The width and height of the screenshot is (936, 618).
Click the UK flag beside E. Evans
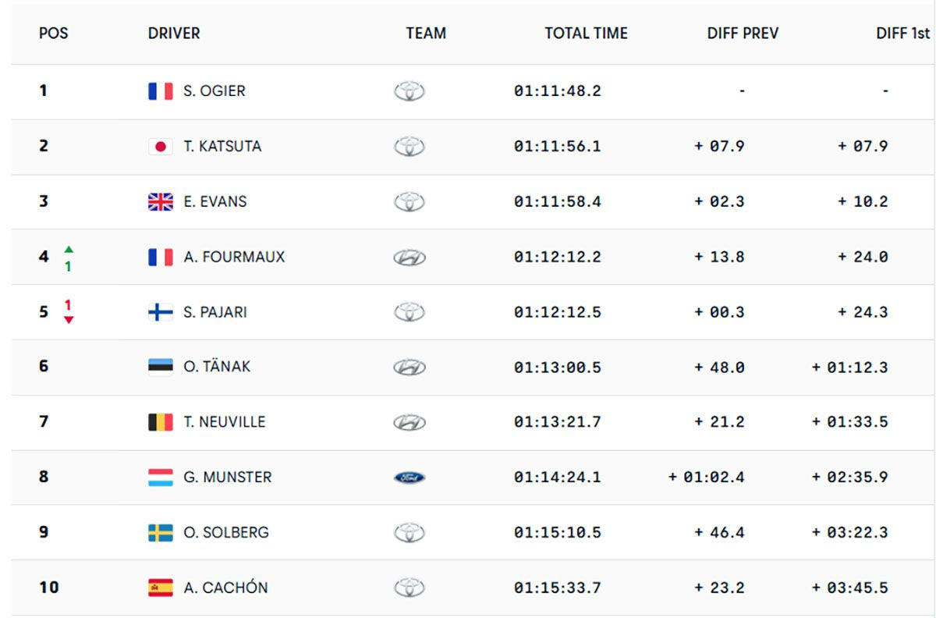pyautogui.click(x=161, y=202)
